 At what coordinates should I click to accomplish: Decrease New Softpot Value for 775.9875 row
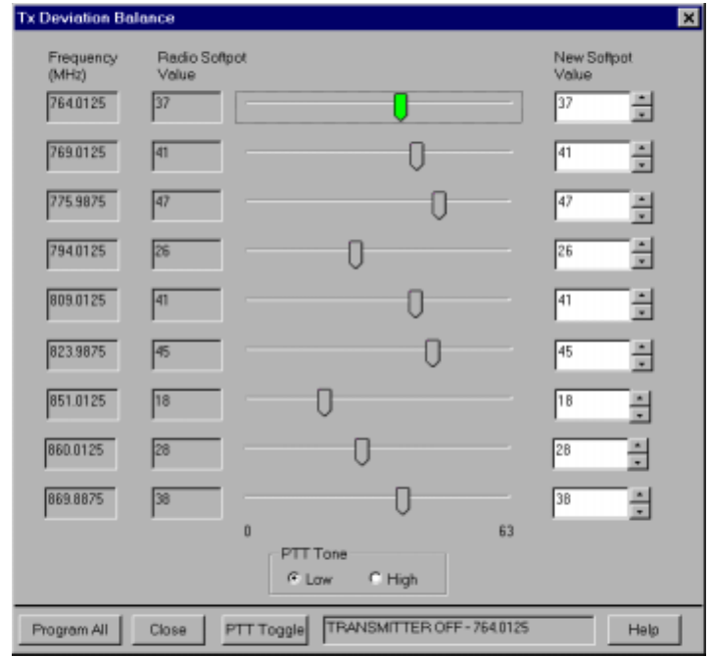pyautogui.click(x=641, y=215)
